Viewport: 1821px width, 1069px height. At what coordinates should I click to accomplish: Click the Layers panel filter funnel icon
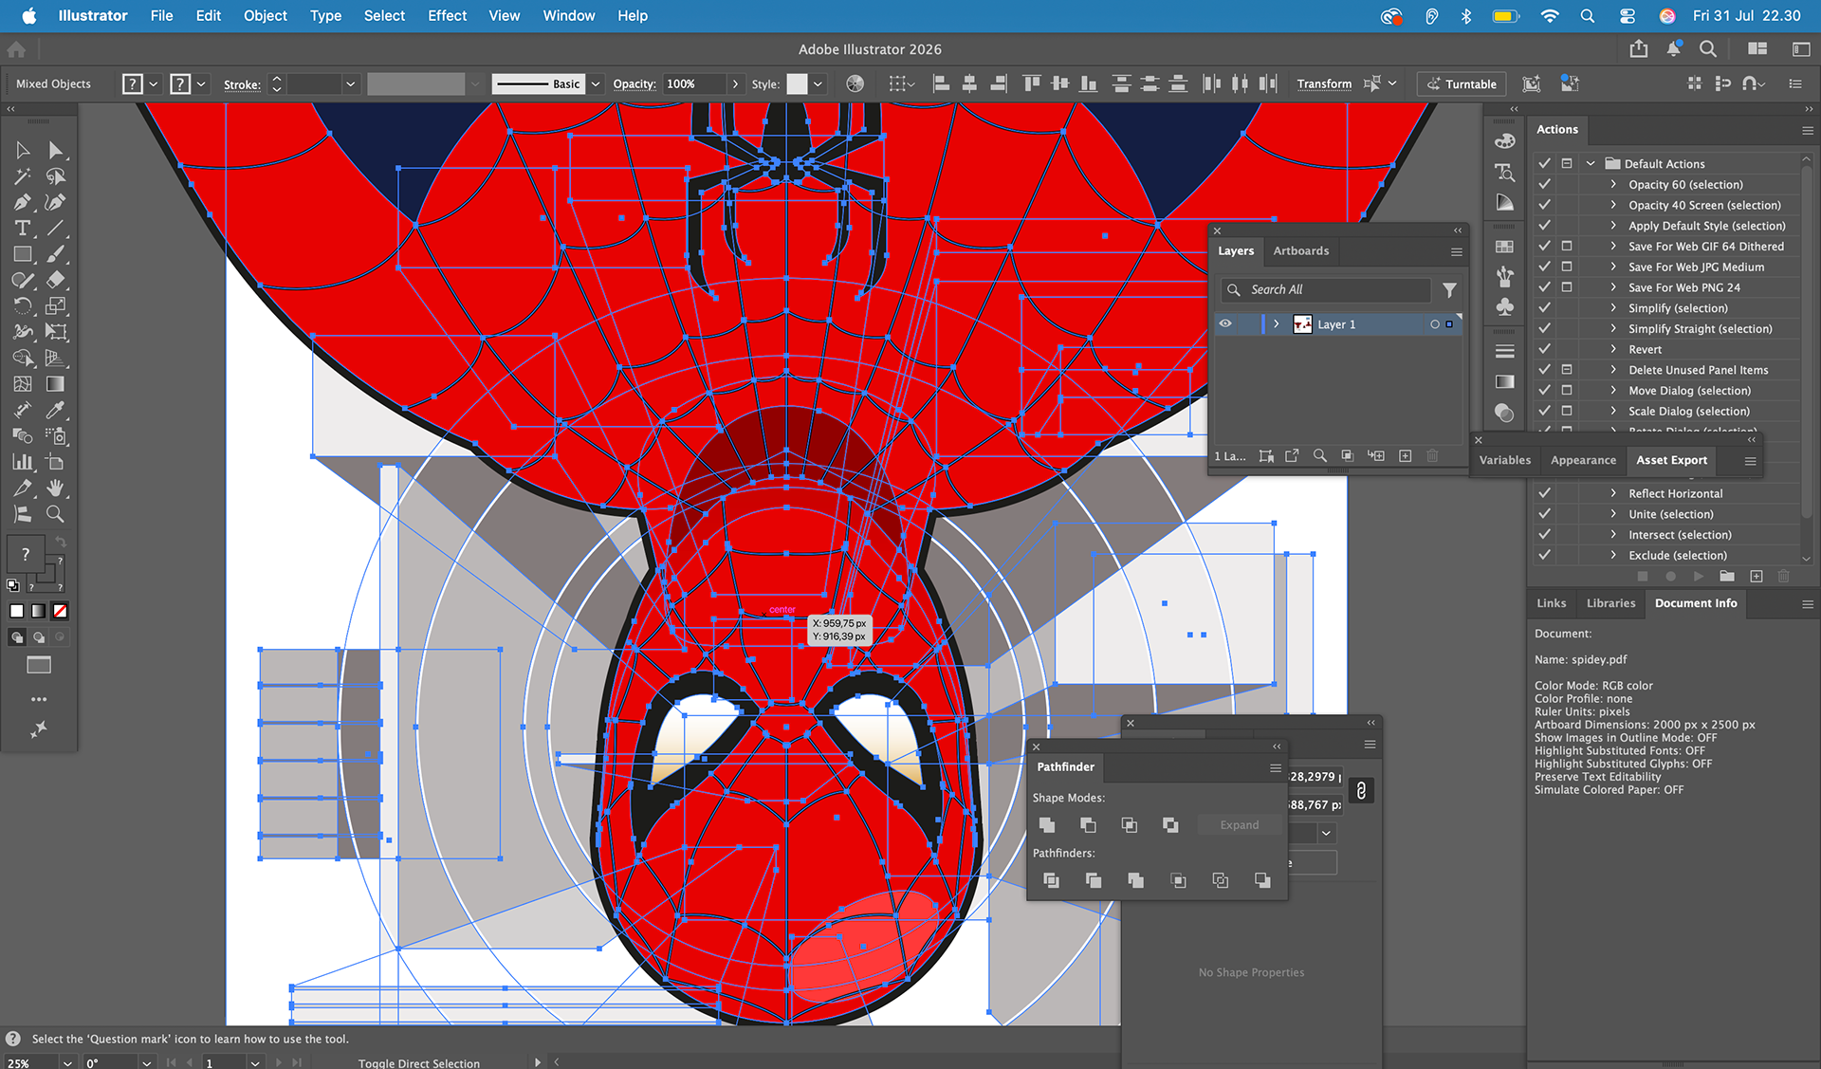(1449, 290)
